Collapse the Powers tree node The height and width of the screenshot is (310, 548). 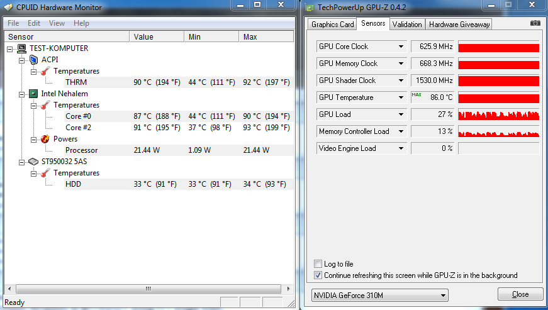(33, 140)
